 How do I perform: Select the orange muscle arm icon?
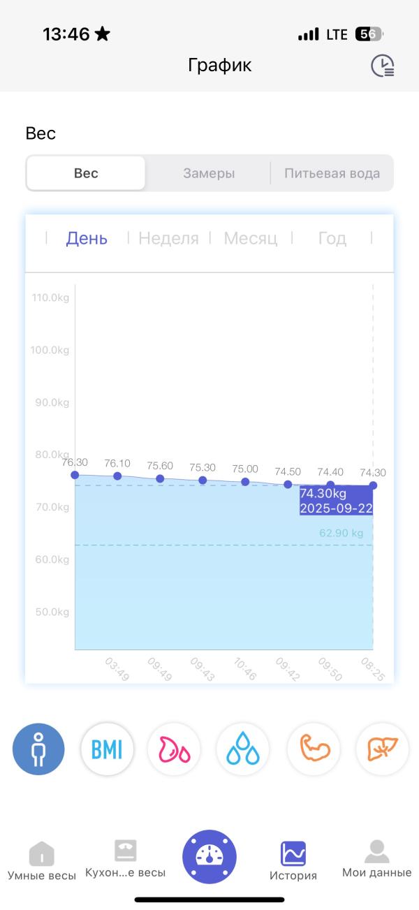click(314, 749)
